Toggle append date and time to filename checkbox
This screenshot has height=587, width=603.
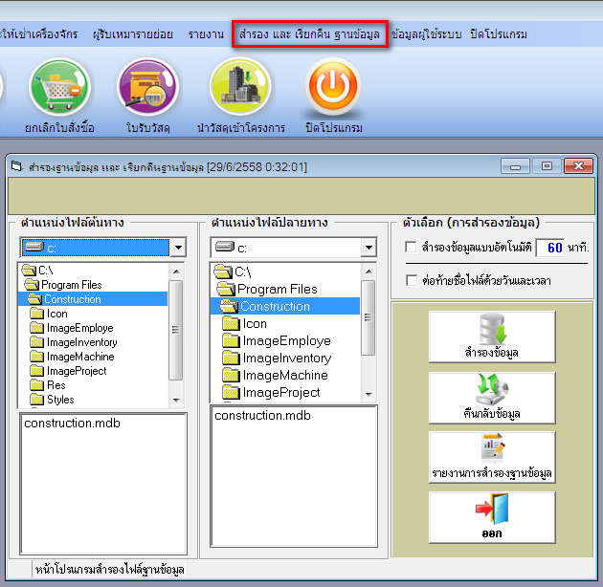pyautogui.click(x=412, y=280)
